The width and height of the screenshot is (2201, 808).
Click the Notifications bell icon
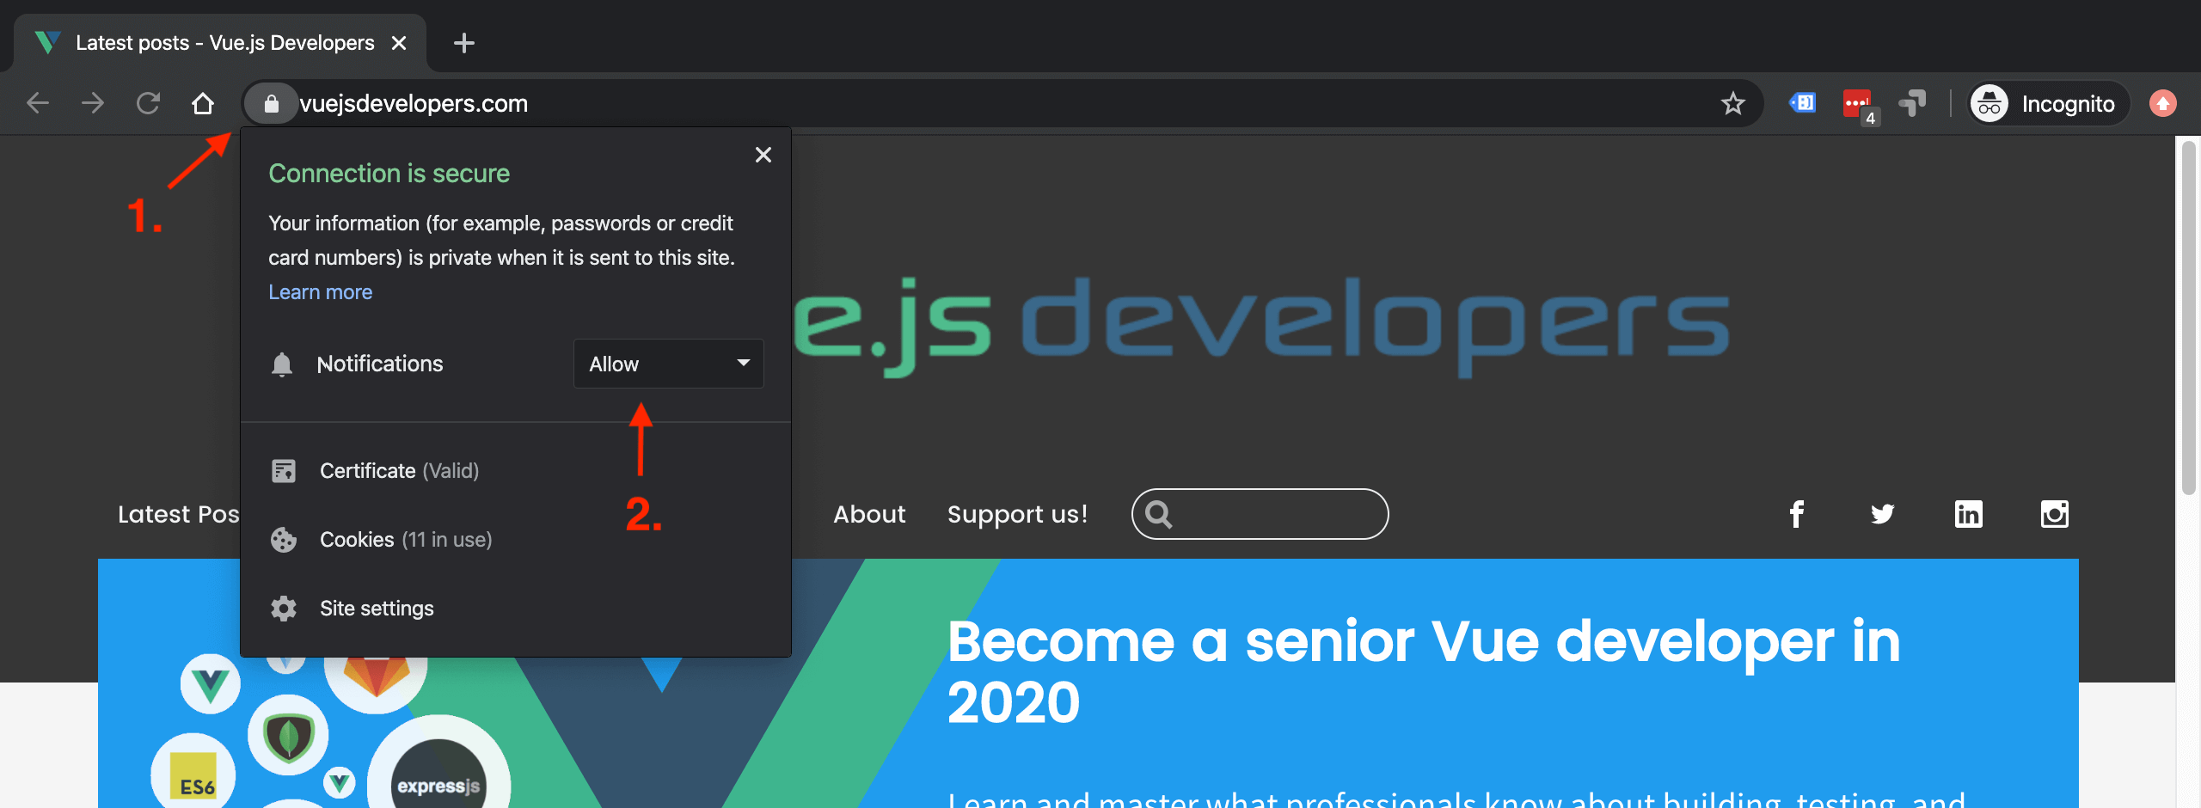click(x=282, y=364)
